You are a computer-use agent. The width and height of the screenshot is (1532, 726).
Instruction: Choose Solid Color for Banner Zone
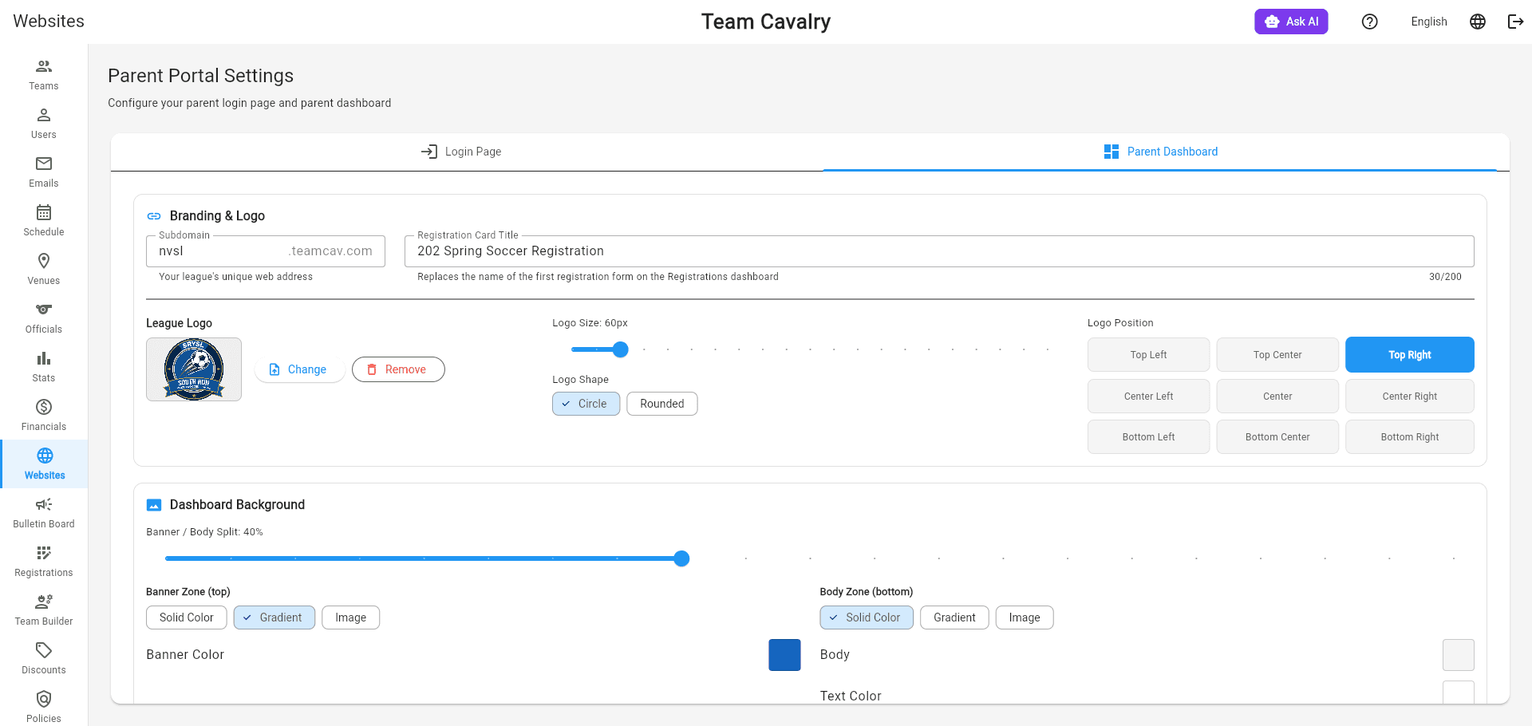click(x=187, y=617)
